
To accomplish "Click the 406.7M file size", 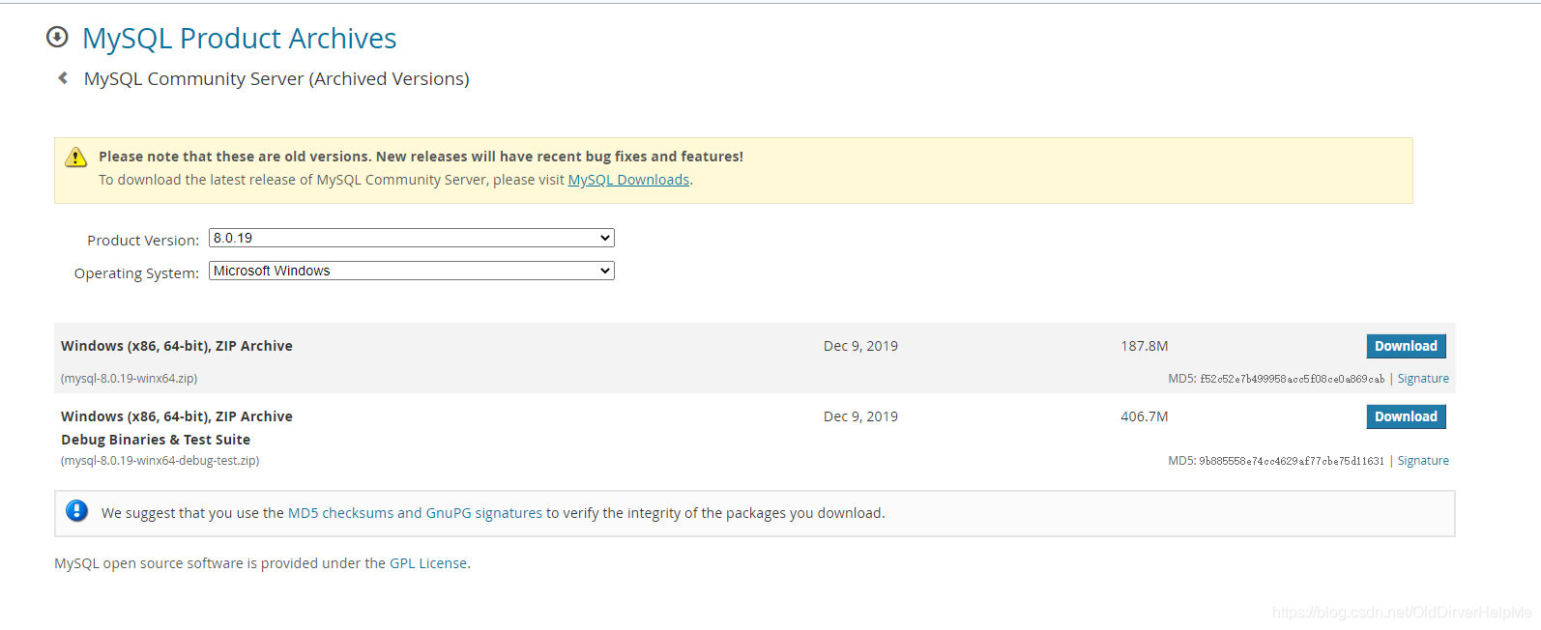I will (x=1145, y=416).
